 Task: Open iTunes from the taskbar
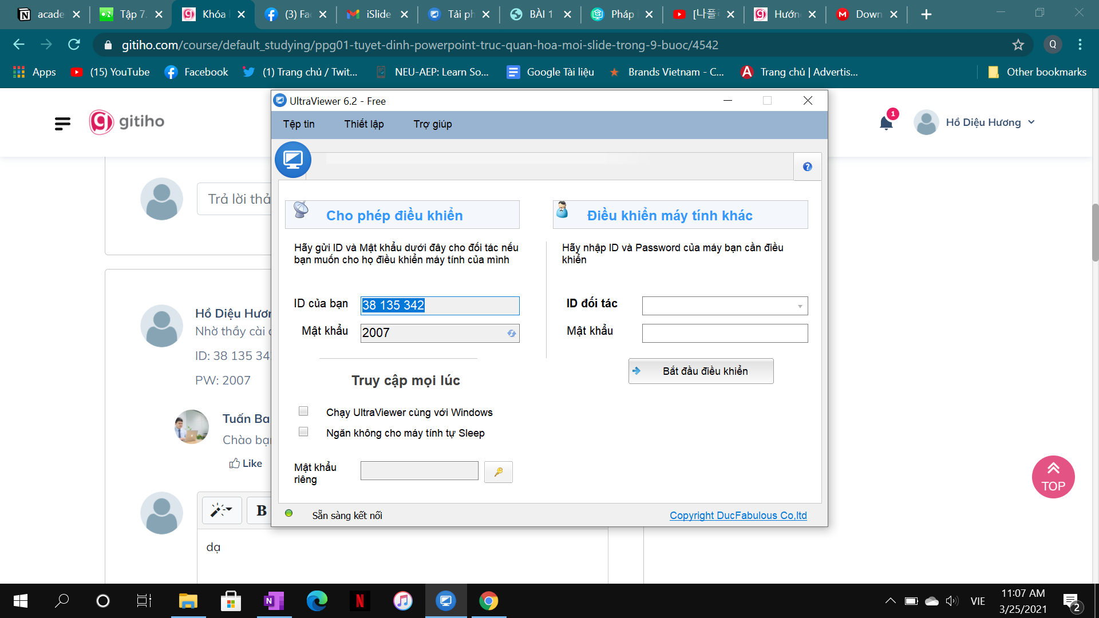coord(403,601)
